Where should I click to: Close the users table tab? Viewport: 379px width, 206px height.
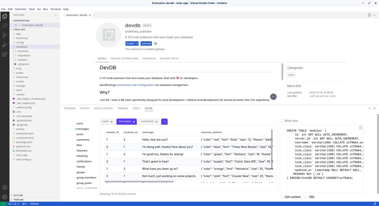[111, 122]
